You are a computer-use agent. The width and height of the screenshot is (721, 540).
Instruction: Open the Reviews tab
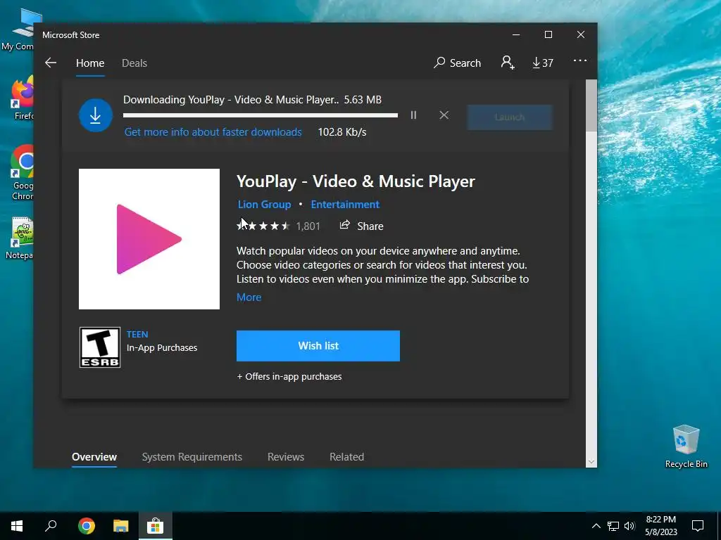pyautogui.click(x=286, y=457)
